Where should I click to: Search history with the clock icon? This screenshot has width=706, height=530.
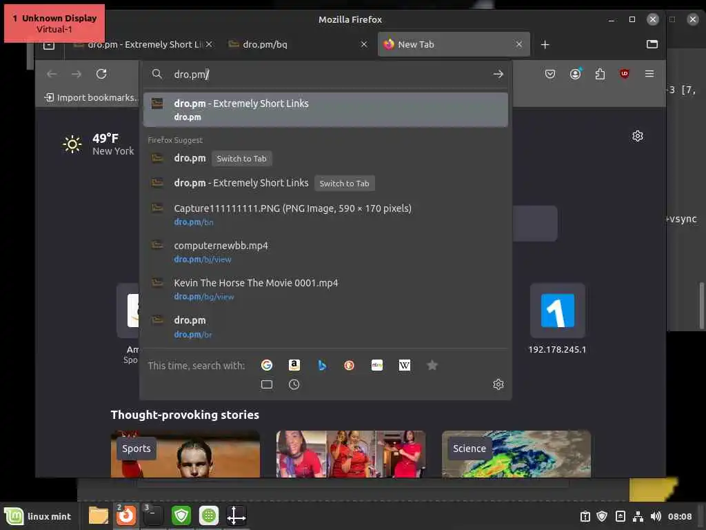294,384
